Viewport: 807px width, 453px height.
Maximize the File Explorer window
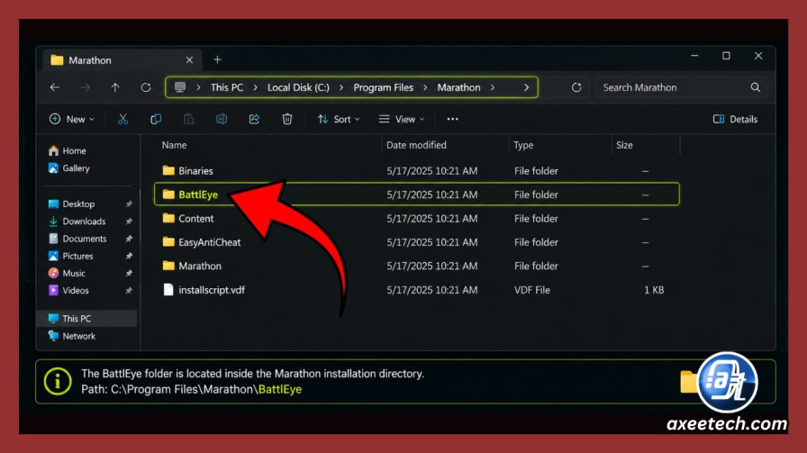(726, 56)
